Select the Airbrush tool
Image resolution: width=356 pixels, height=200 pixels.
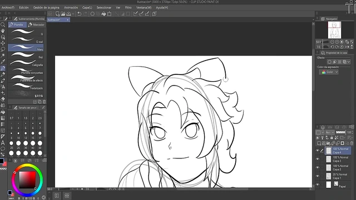point(3,87)
